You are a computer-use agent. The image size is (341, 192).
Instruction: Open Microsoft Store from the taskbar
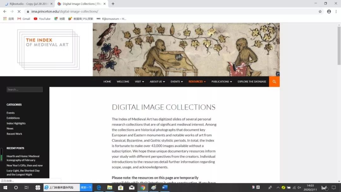coord(121,188)
